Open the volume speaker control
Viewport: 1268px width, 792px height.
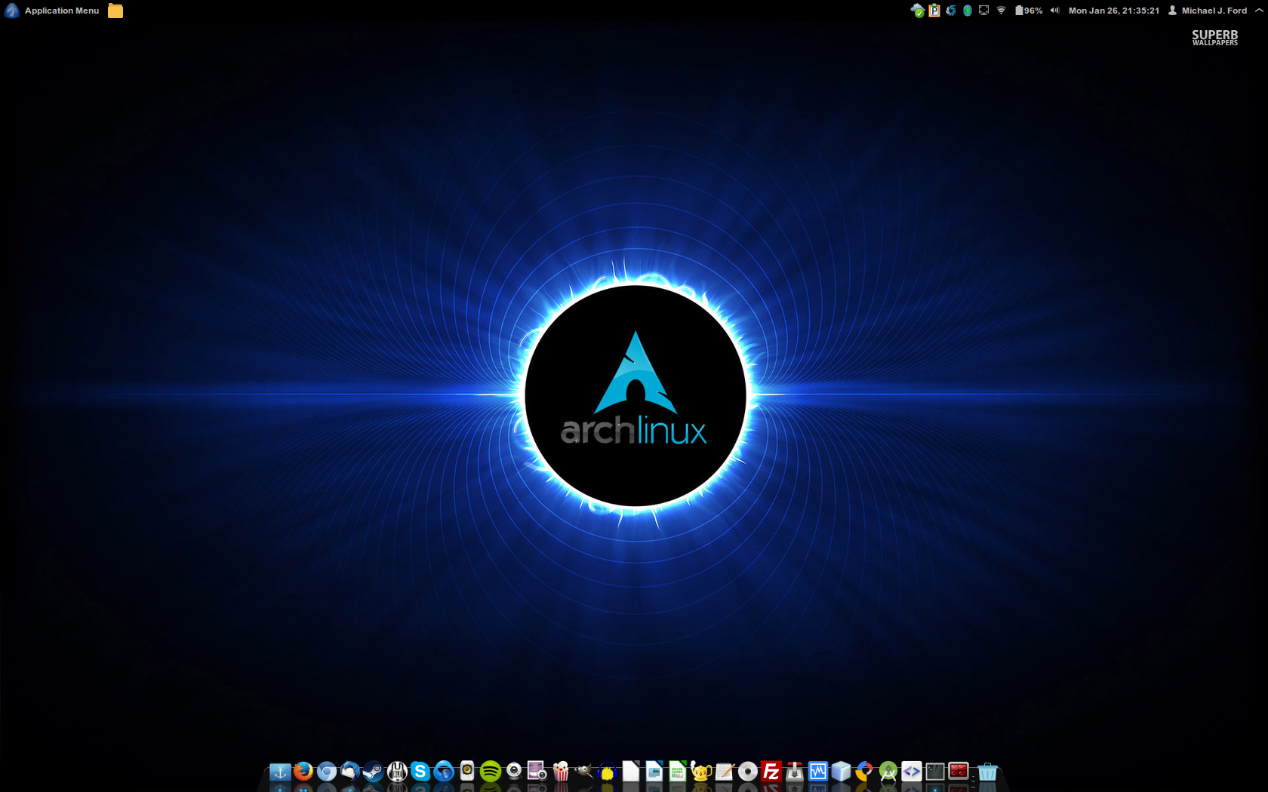(x=1055, y=11)
